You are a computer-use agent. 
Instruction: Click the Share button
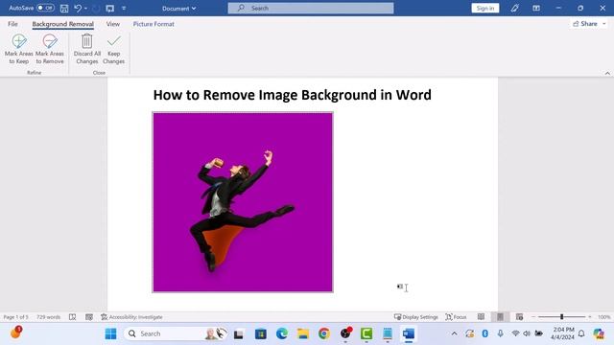pos(585,24)
